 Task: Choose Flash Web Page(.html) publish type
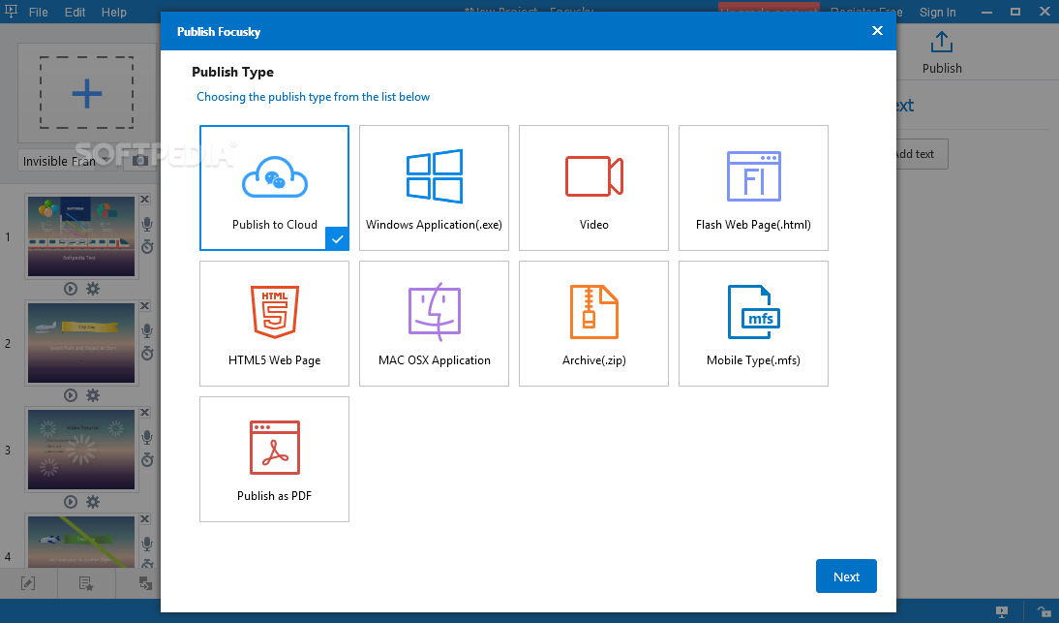(x=753, y=188)
